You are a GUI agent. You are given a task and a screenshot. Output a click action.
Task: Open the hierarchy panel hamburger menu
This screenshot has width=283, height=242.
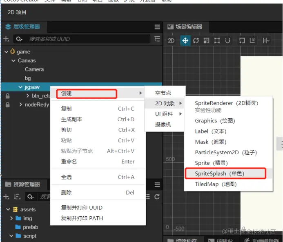[157, 27]
